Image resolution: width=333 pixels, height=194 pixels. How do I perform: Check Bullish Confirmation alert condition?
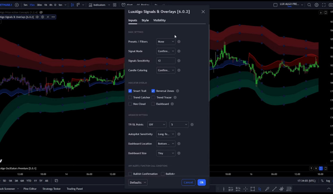coord(130,174)
